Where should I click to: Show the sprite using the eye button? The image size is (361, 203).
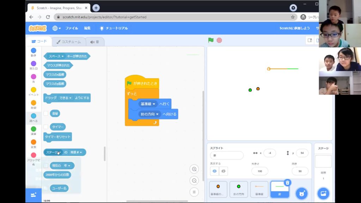214,171
